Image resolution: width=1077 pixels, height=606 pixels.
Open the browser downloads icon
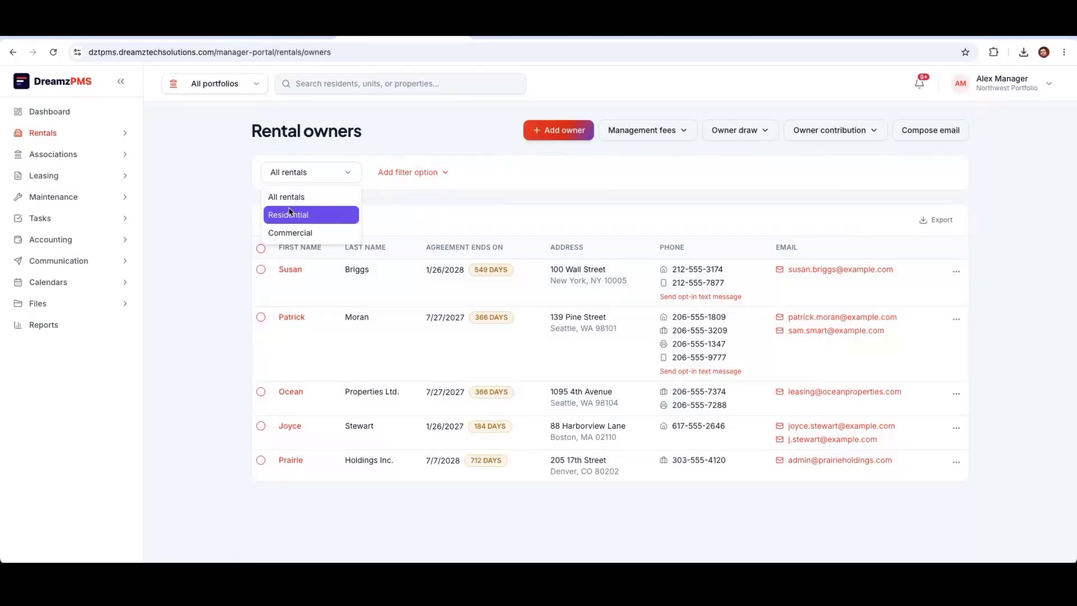(x=1024, y=52)
